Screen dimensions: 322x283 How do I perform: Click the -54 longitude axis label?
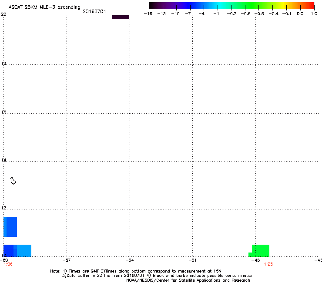(x=130, y=260)
